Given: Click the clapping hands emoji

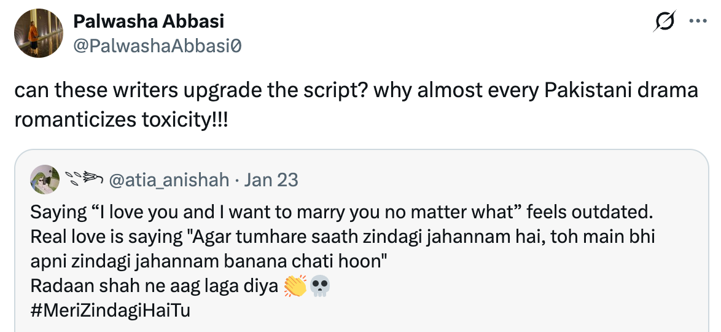Looking at the screenshot, I should tap(295, 287).
